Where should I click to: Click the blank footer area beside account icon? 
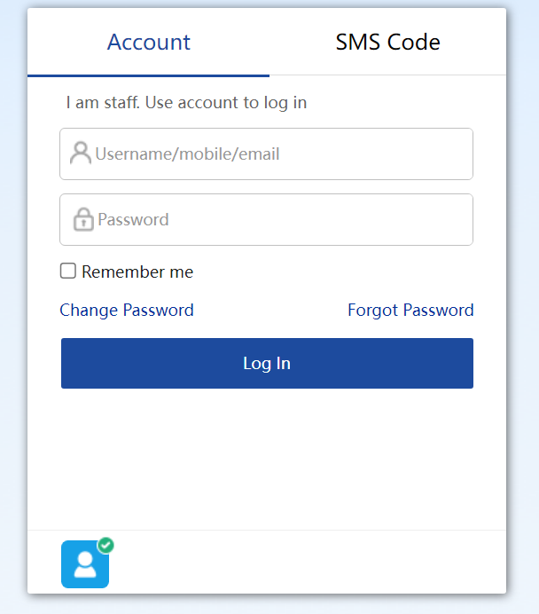310,563
